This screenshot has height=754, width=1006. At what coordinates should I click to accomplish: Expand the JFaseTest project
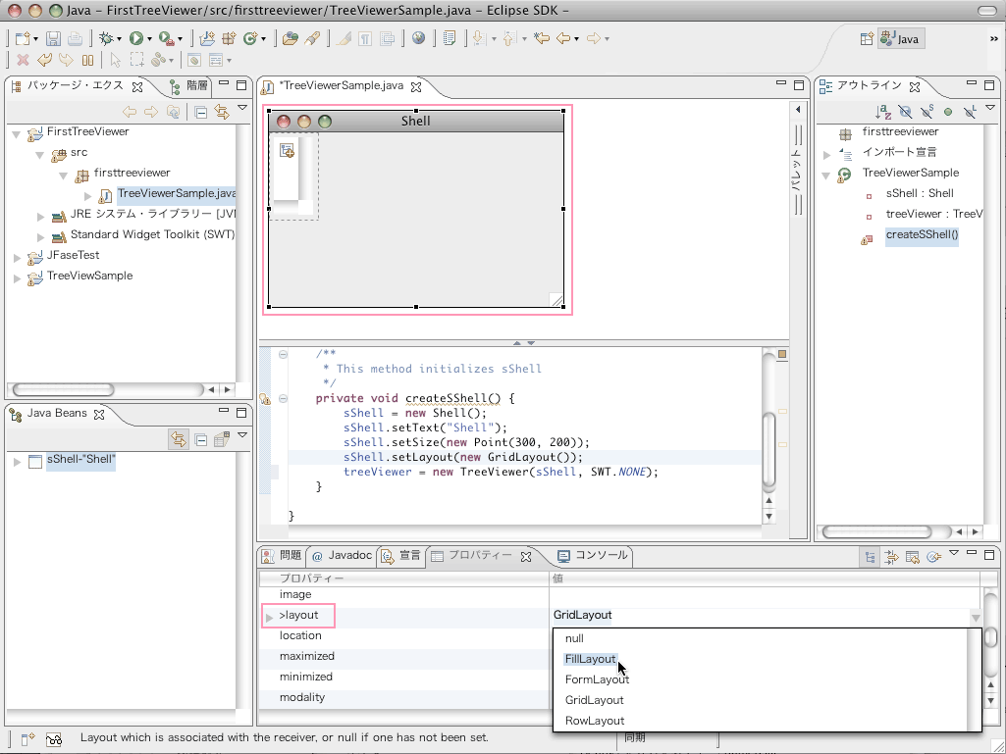[x=18, y=257]
